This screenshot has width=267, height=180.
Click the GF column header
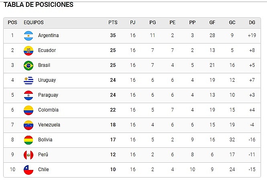tap(212, 23)
